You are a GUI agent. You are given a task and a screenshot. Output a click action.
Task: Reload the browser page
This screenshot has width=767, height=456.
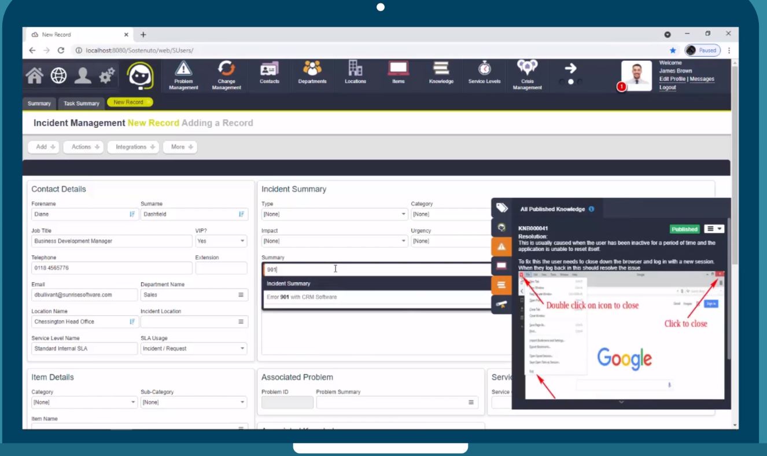pos(61,50)
